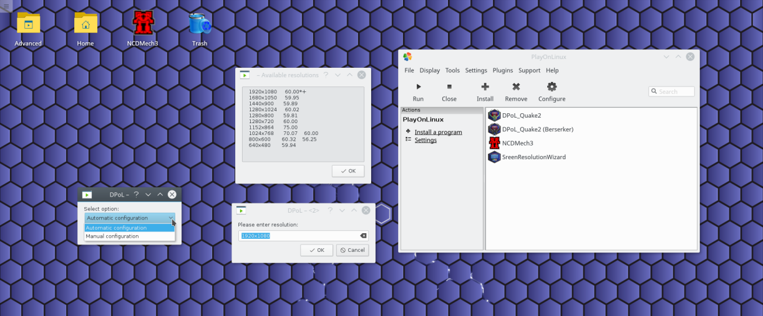Open the Support menu
Image resolution: width=763 pixels, height=316 pixels.
[530, 70]
